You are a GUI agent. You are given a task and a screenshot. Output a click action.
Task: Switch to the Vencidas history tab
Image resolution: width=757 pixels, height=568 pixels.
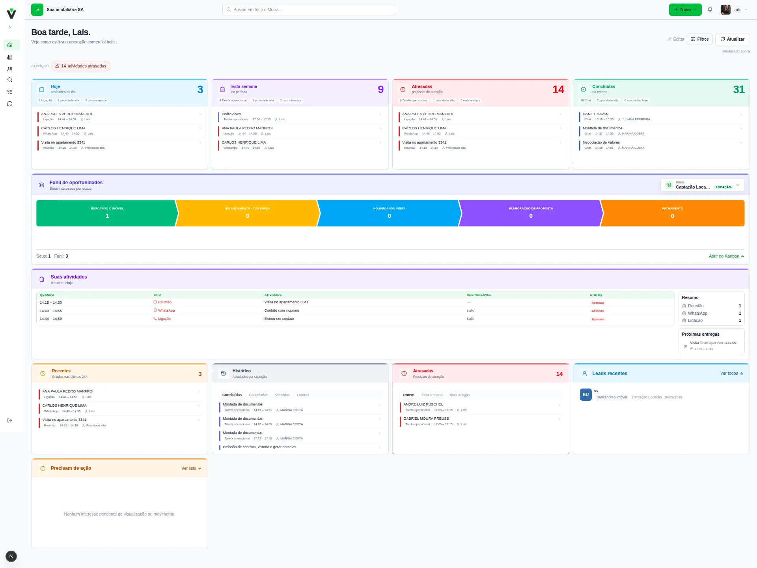pyautogui.click(x=282, y=395)
